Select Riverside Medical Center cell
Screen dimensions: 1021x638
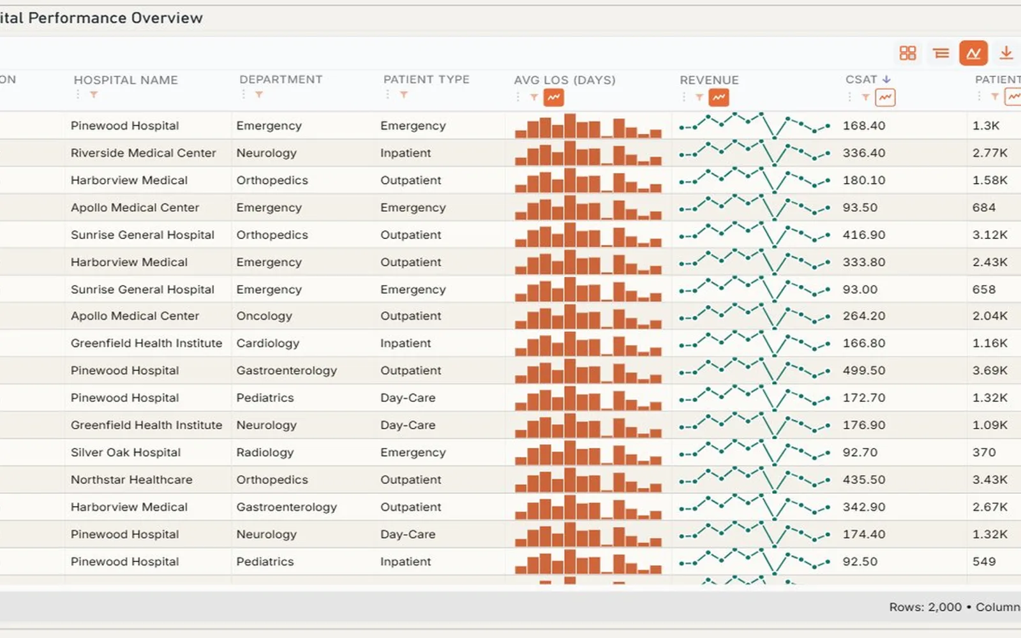point(144,153)
